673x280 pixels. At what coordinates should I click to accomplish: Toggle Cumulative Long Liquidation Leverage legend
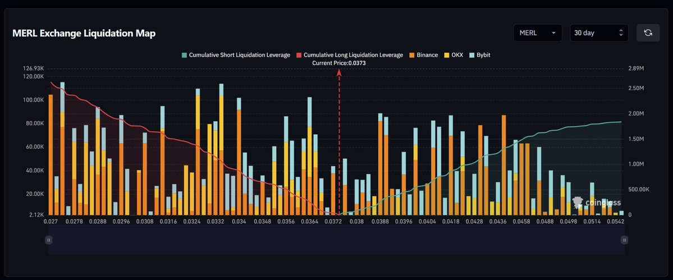[x=349, y=55]
